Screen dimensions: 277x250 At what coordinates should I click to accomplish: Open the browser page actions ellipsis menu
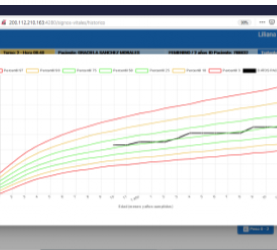click(263, 22)
